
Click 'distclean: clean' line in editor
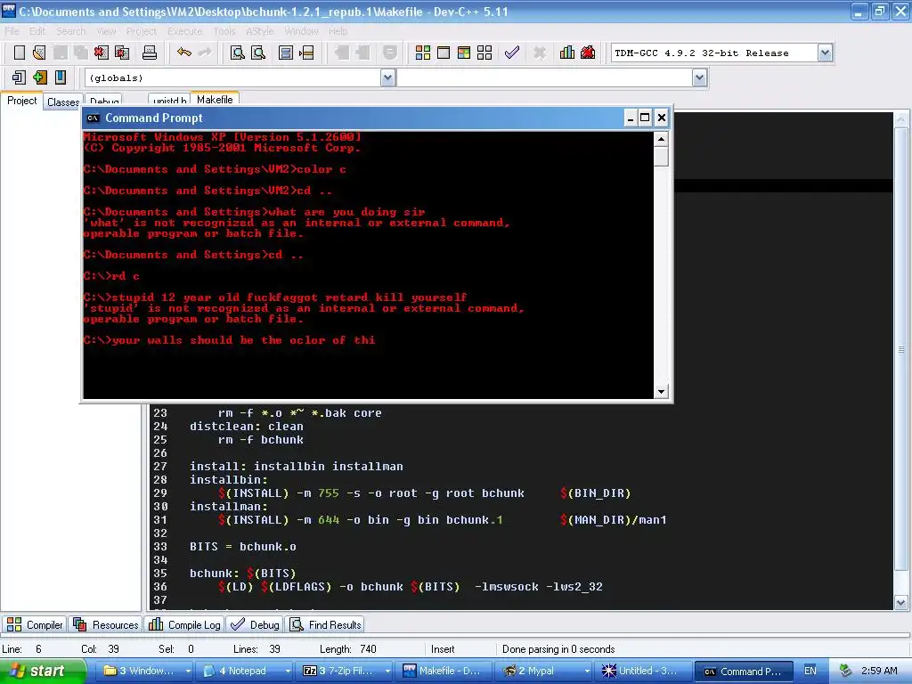246,427
